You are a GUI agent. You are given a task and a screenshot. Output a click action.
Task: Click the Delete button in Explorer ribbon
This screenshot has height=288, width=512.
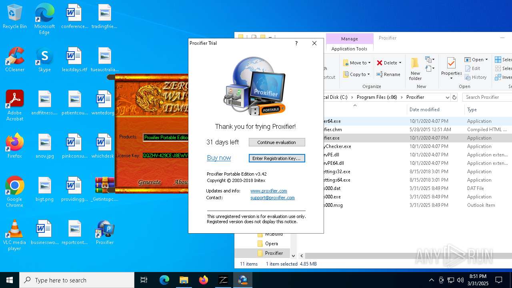coord(387,63)
